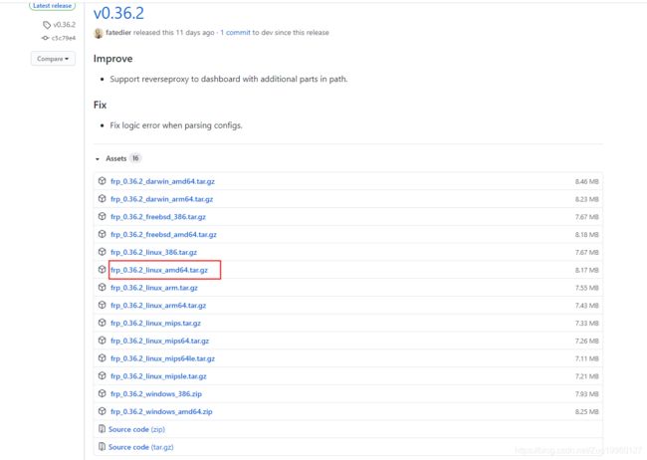Click package icon for windows_amd64 asset

pos(102,411)
